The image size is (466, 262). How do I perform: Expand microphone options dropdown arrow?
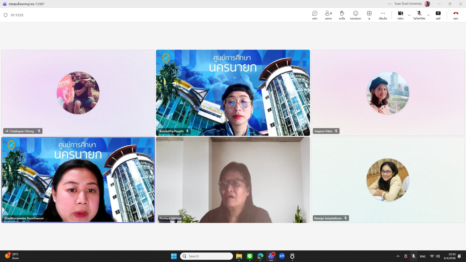pyautogui.click(x=428, y=15)
